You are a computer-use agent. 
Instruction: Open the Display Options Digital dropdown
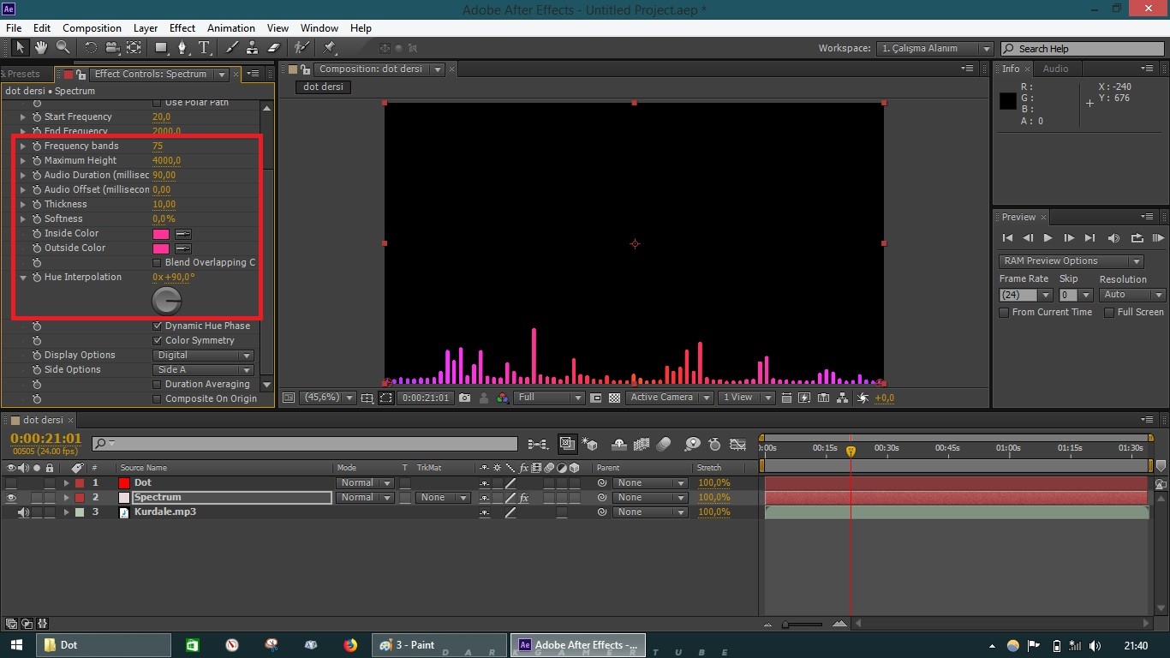tap(204, 355)
